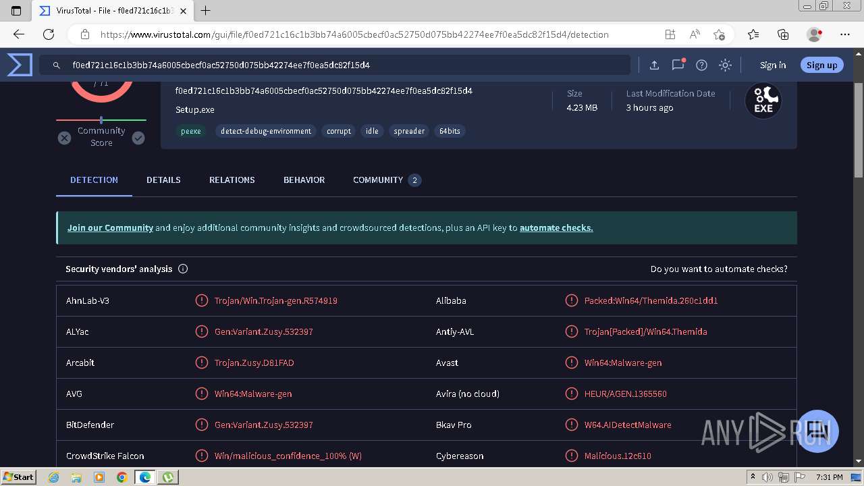Follow the automate checks link

point(556,228)
